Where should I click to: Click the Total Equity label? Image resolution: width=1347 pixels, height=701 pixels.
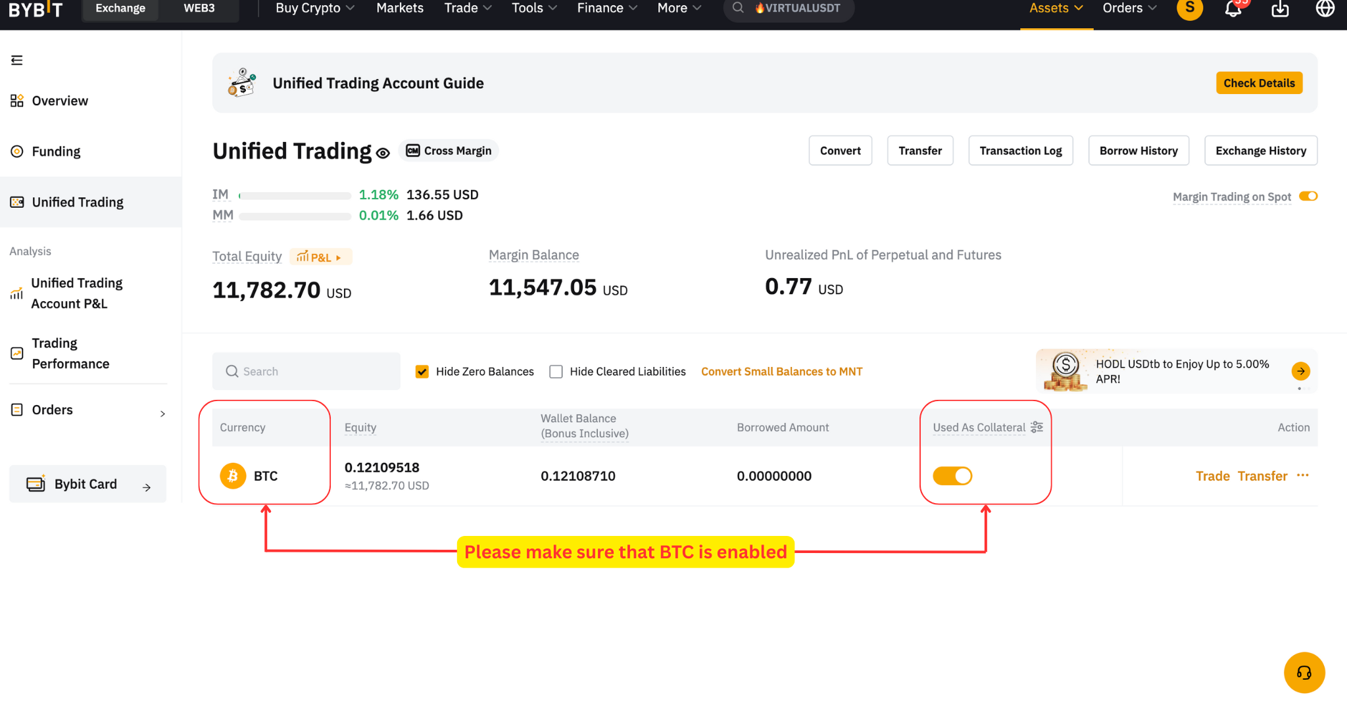pyautogui.click(x=247, y=256)
